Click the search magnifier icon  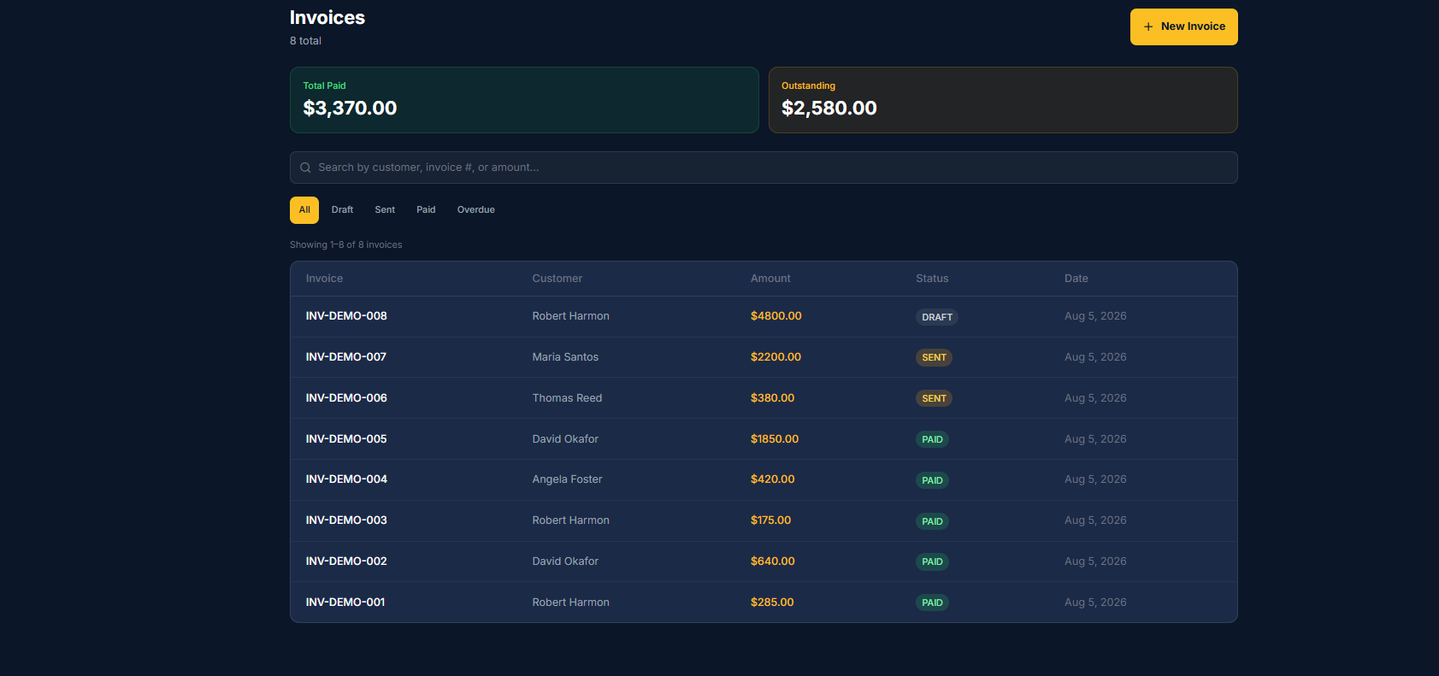305,168
